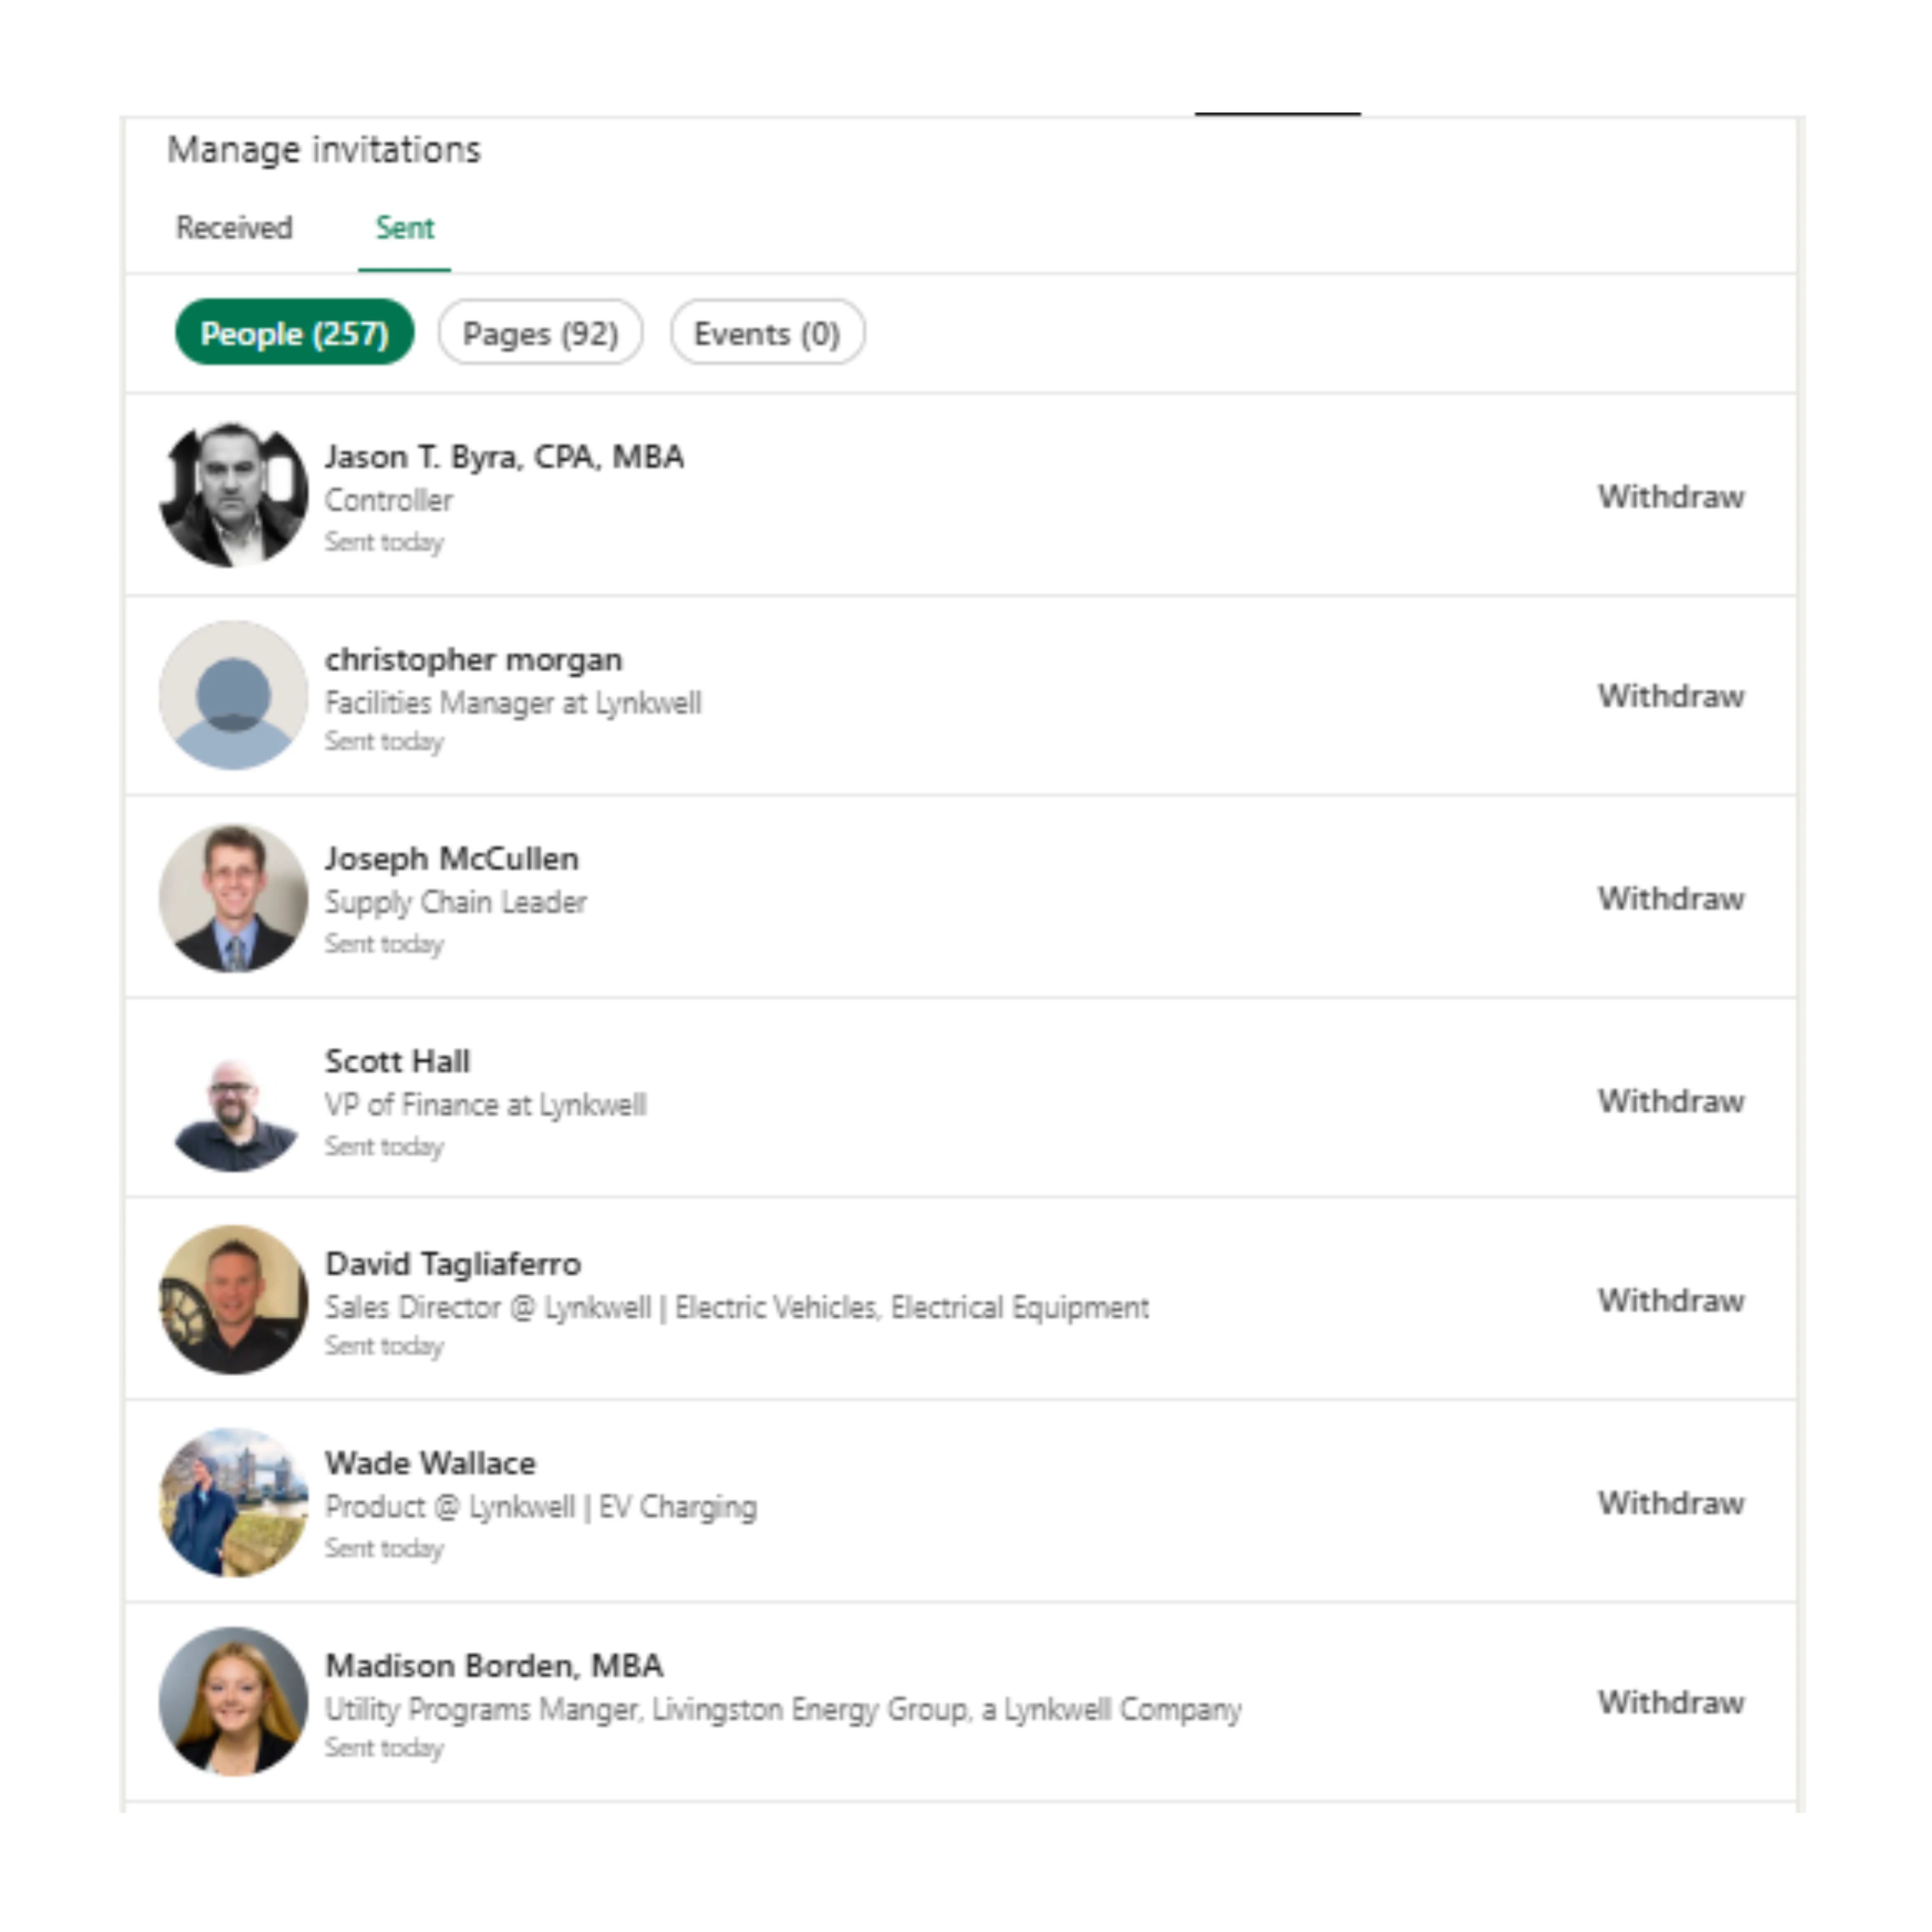Switch to the Received tab
Screen dimensions: 1932x1932
234,228
